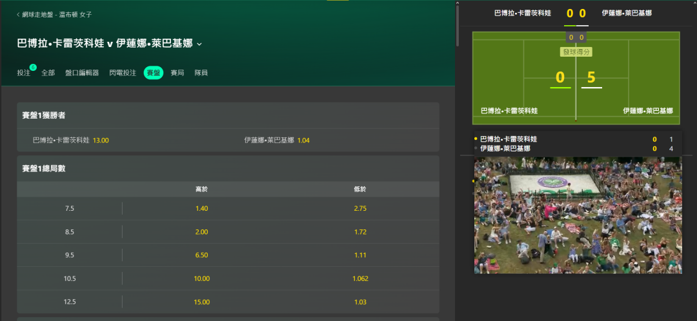
Task: Collapse the 賽盤1獲勝者 section header
Action: click(228, 115)
